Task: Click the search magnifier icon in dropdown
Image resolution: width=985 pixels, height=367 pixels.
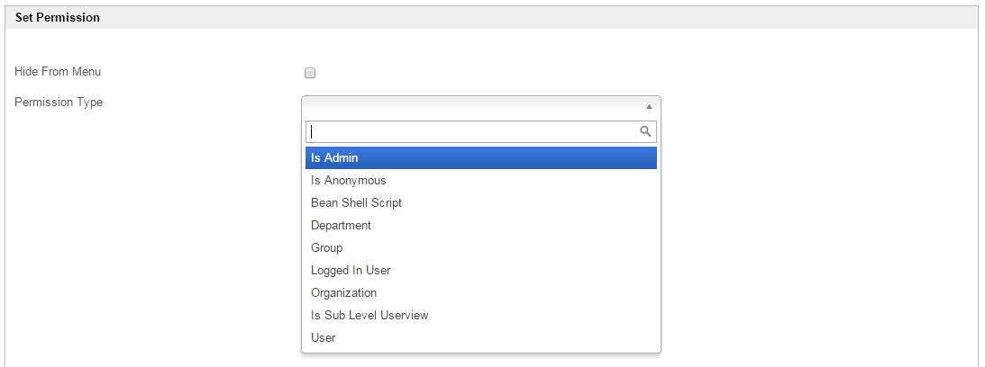Action: 645,131
